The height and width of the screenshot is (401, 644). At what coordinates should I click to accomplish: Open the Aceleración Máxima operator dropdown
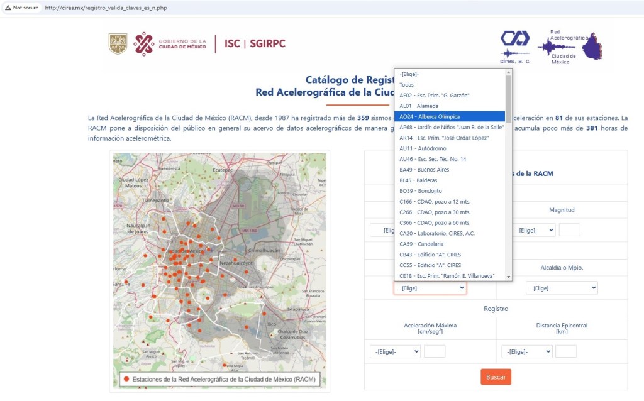click(x=395, y=351)
